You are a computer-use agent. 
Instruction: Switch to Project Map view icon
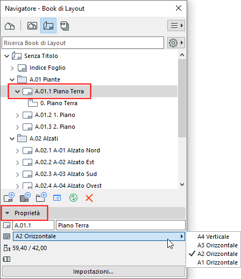pos(10,26)
